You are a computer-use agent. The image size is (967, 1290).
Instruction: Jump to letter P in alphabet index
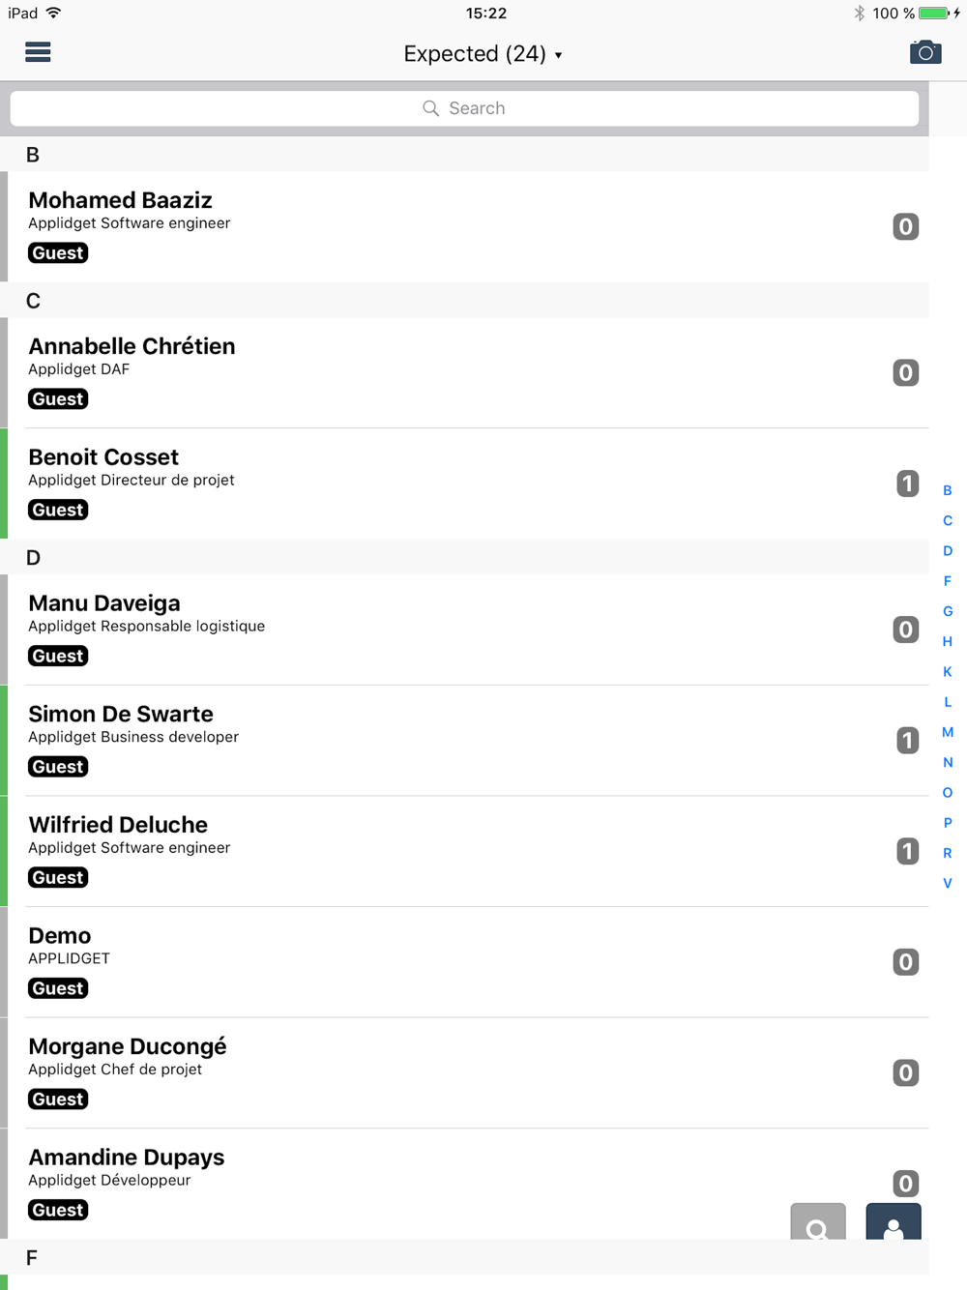point(948,823)
